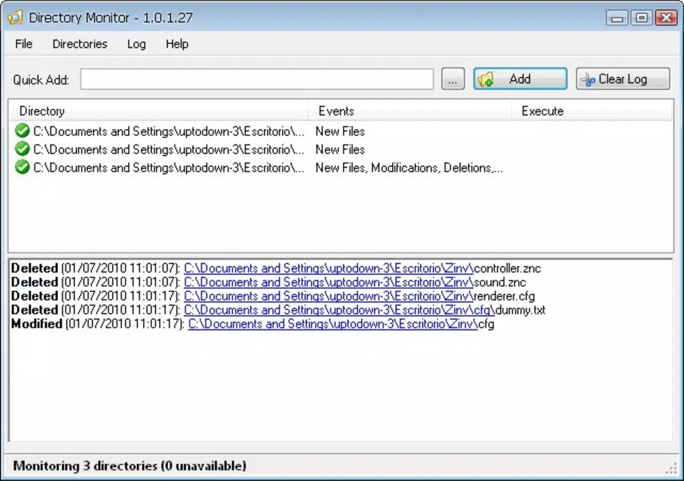This screenshot has width=684, height=481.
Task: Click the Add button
Action: pos(521,79)
